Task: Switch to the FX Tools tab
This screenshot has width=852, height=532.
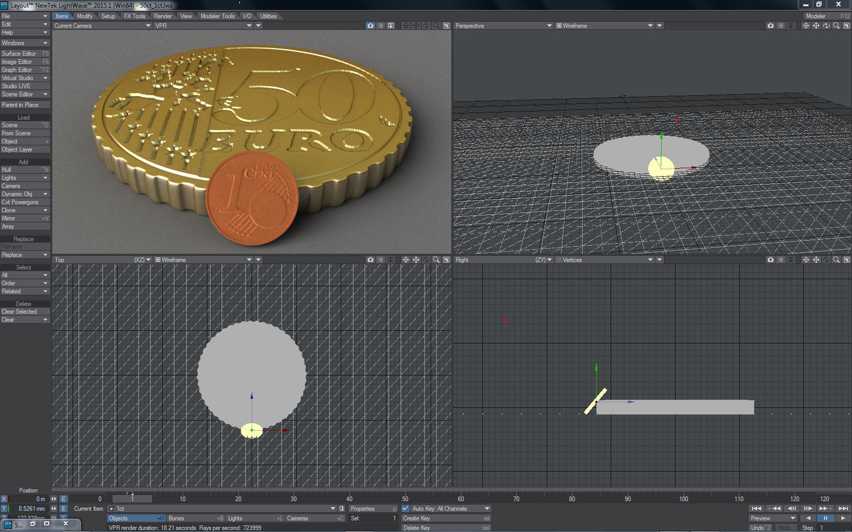Action: tap(134, 16)
